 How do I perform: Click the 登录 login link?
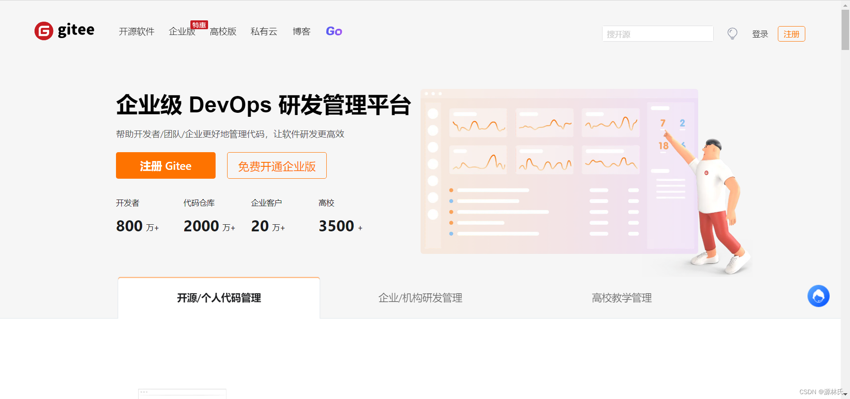tap(760, 34)
